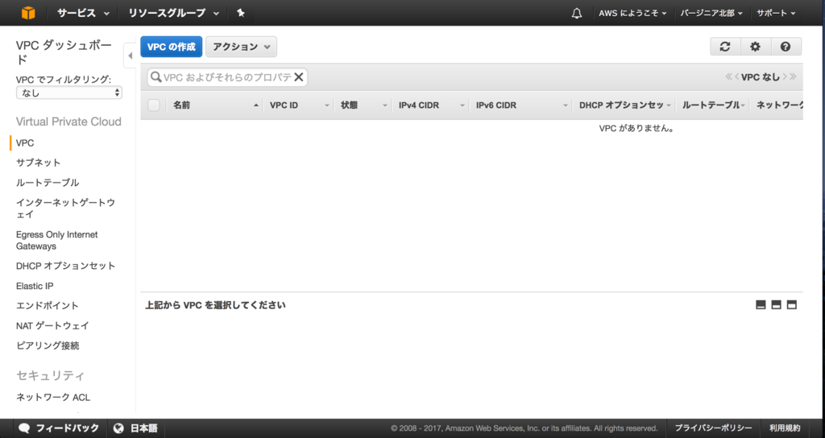Open ルートテーブル in the sidebar
The width and height of the screenshot is (825, 438).
click(x=48, y=183)
